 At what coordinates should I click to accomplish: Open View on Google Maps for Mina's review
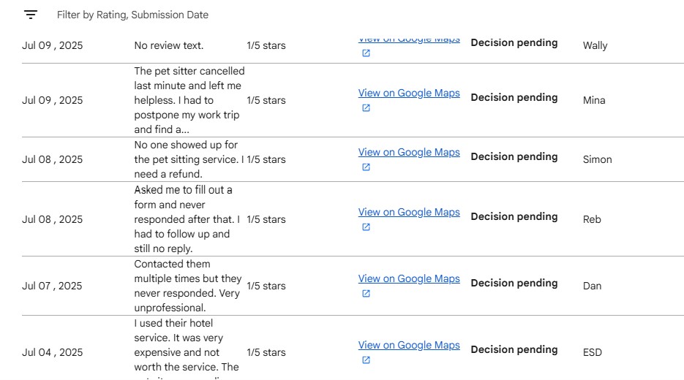coord(409,93)
